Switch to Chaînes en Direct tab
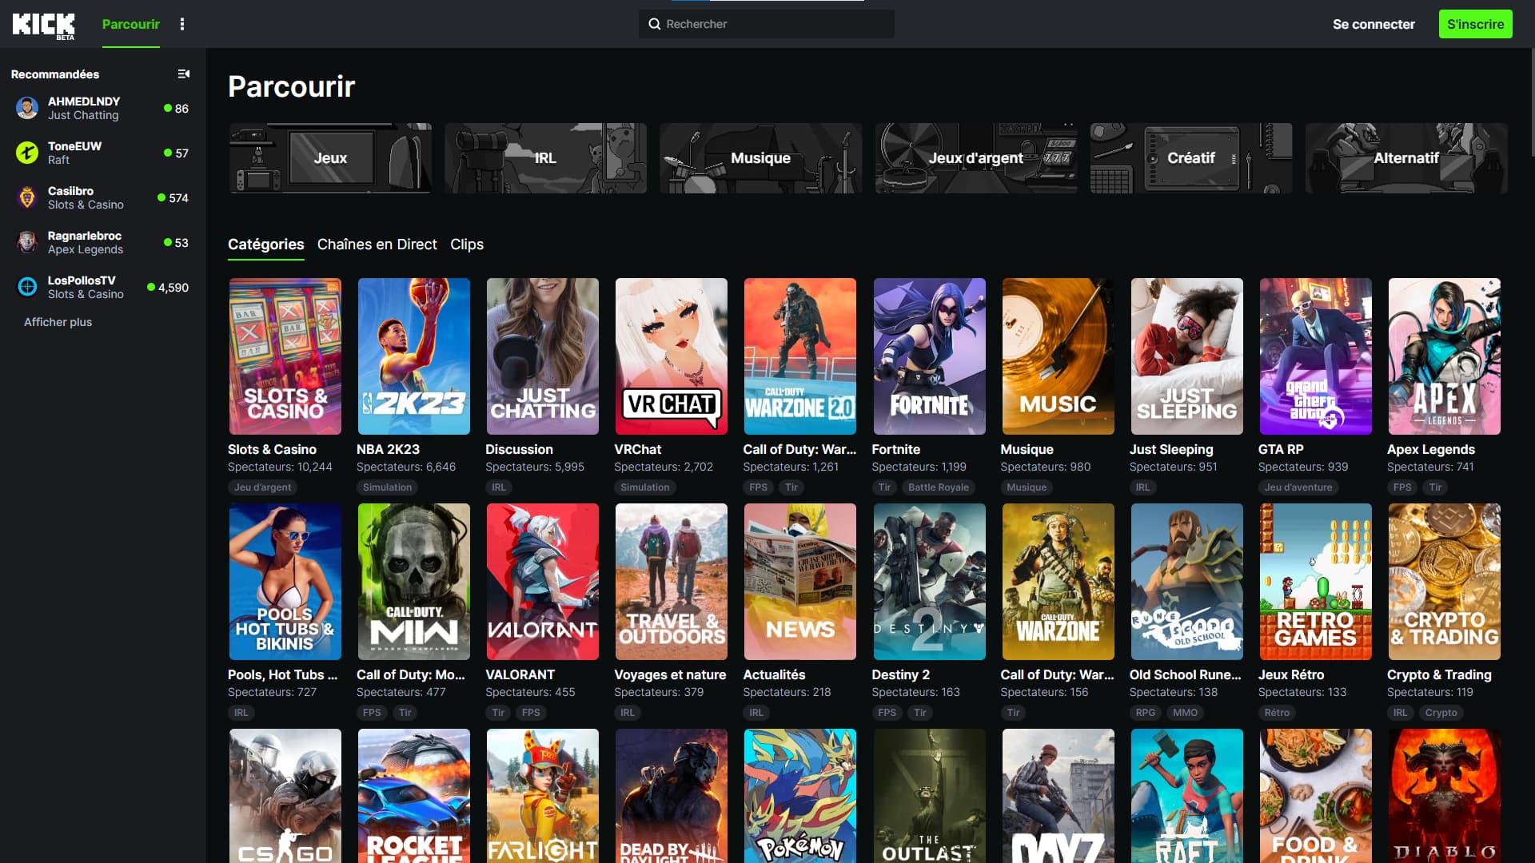This screenshot has height=863, width=1535. pyautogui.click(x=377, y=245)
